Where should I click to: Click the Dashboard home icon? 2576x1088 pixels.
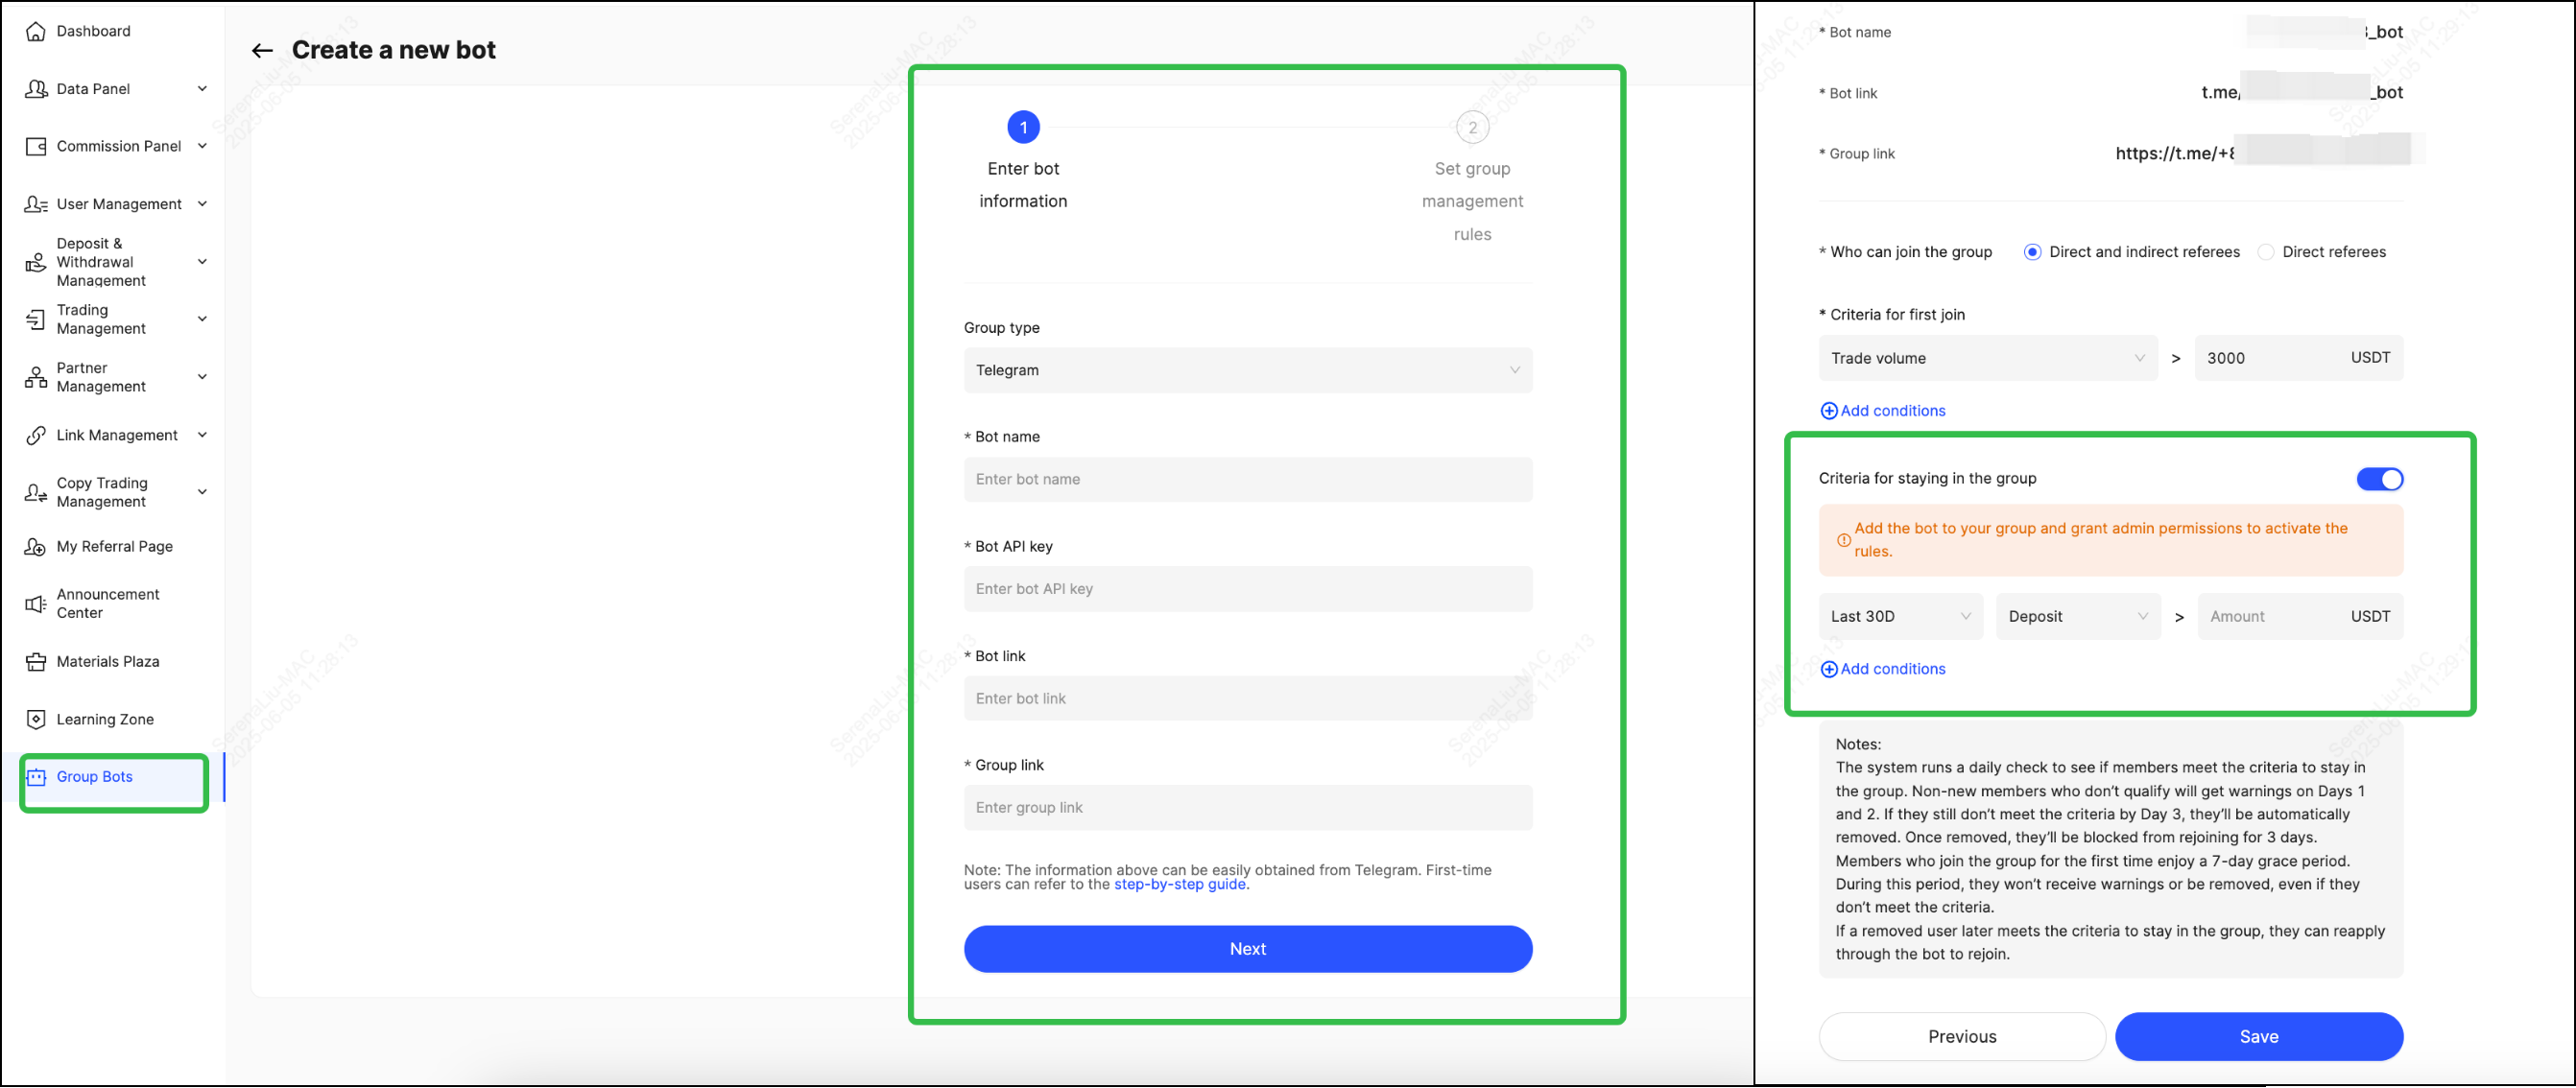[36, 31]
